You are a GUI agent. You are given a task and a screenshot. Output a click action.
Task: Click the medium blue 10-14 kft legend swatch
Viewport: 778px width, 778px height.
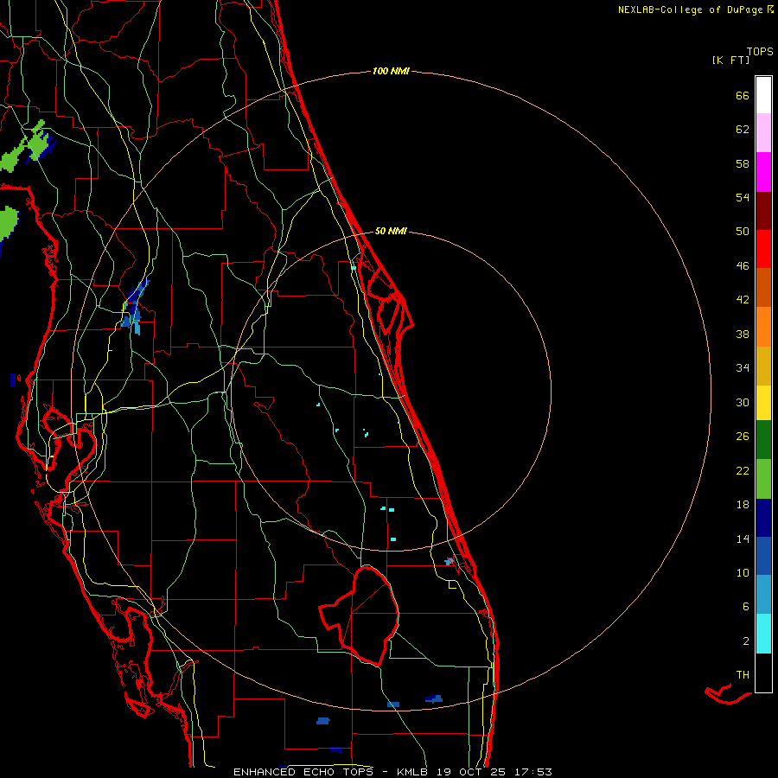tap(763, 556)
